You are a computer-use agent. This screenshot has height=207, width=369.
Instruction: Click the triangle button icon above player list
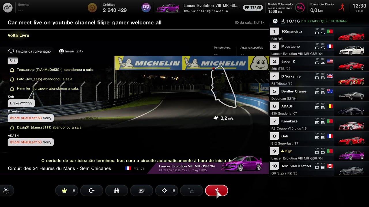275,21
